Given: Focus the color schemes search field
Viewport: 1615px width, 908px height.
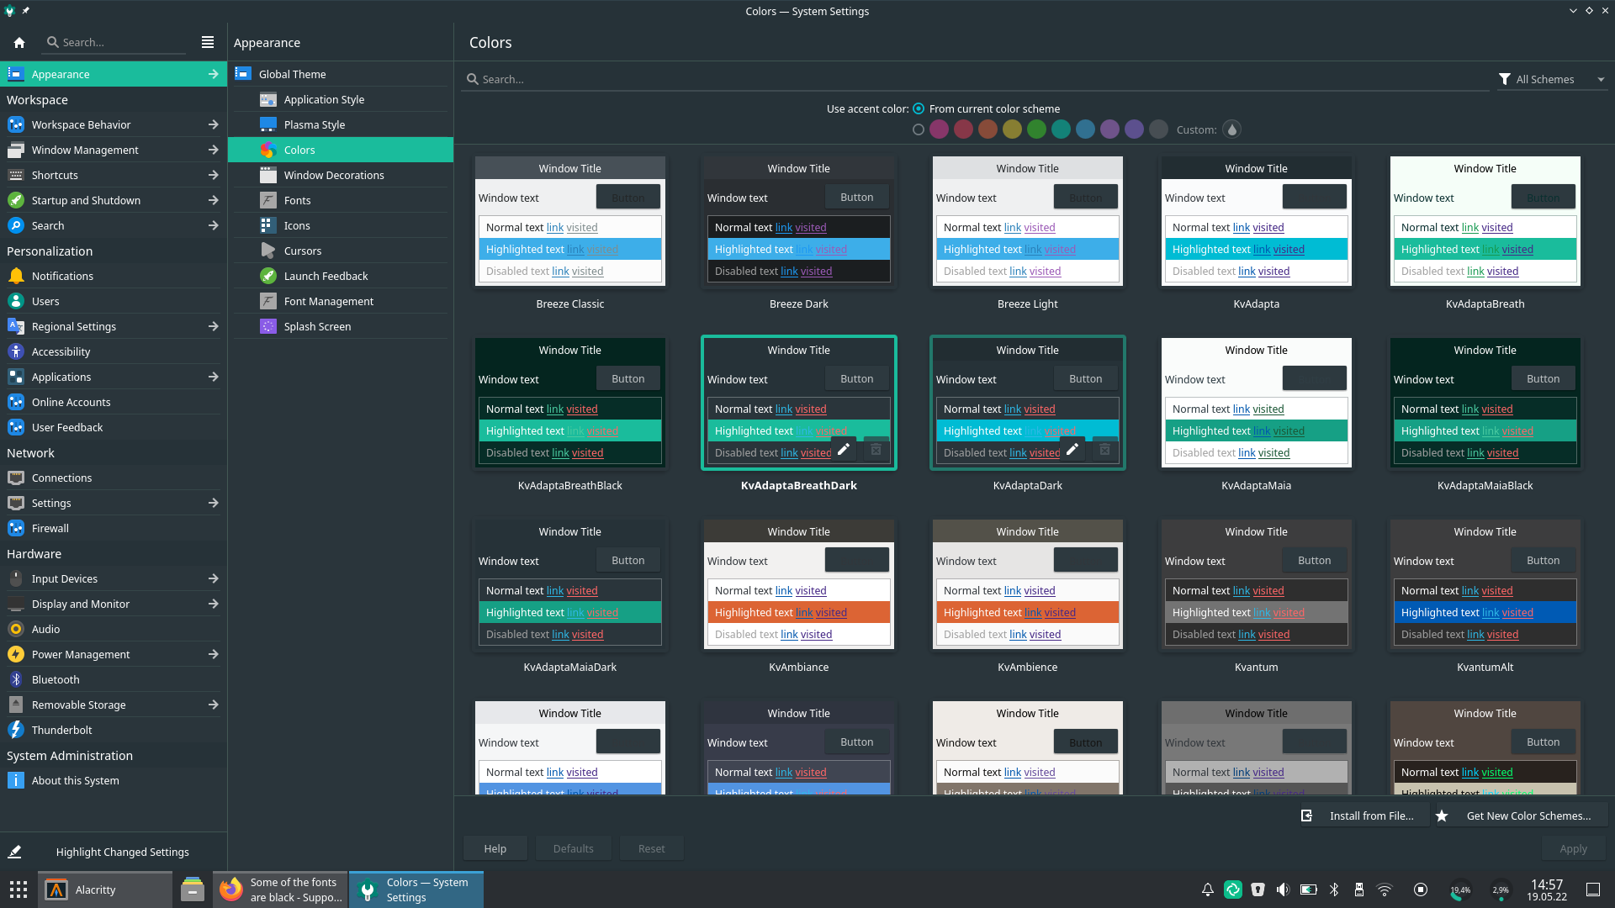Looking at the screenshot, I should coord(976,79).
